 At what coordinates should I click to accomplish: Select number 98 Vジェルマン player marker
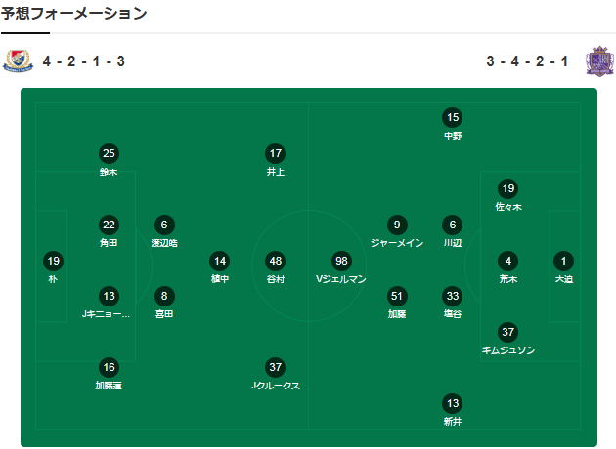click(x=341, y=261)
